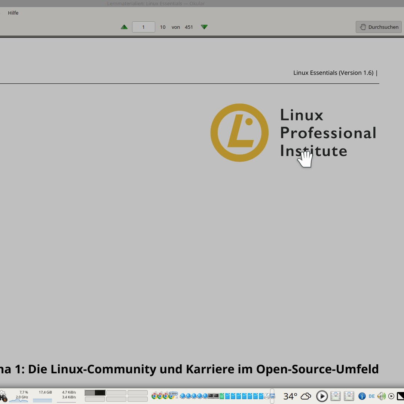Viewport: 404px width, 404px height.
Task: Switch to bottom right virtual desktop
Action: coord(138,399)
